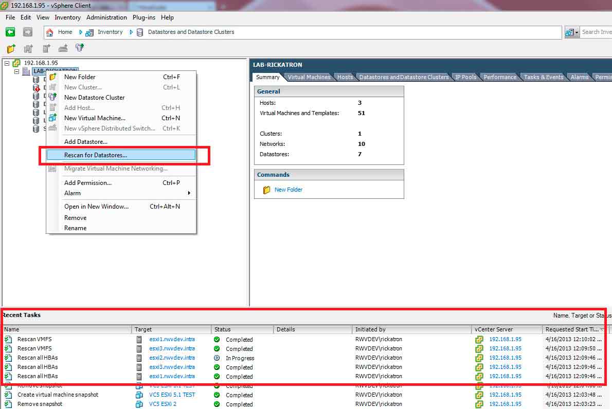Image resolution: width=612 pixels, height=409 pixels.
Task: Open esxi2.rwvdev.intra target link
Action: pos(172,358)
